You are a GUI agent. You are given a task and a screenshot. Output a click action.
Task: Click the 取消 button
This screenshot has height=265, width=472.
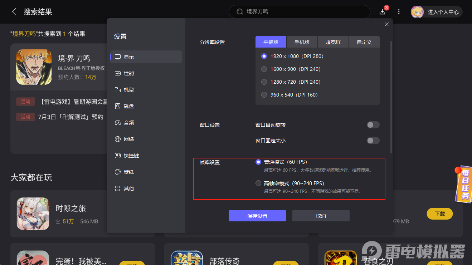pyautogui.click(x=321, y=216)
